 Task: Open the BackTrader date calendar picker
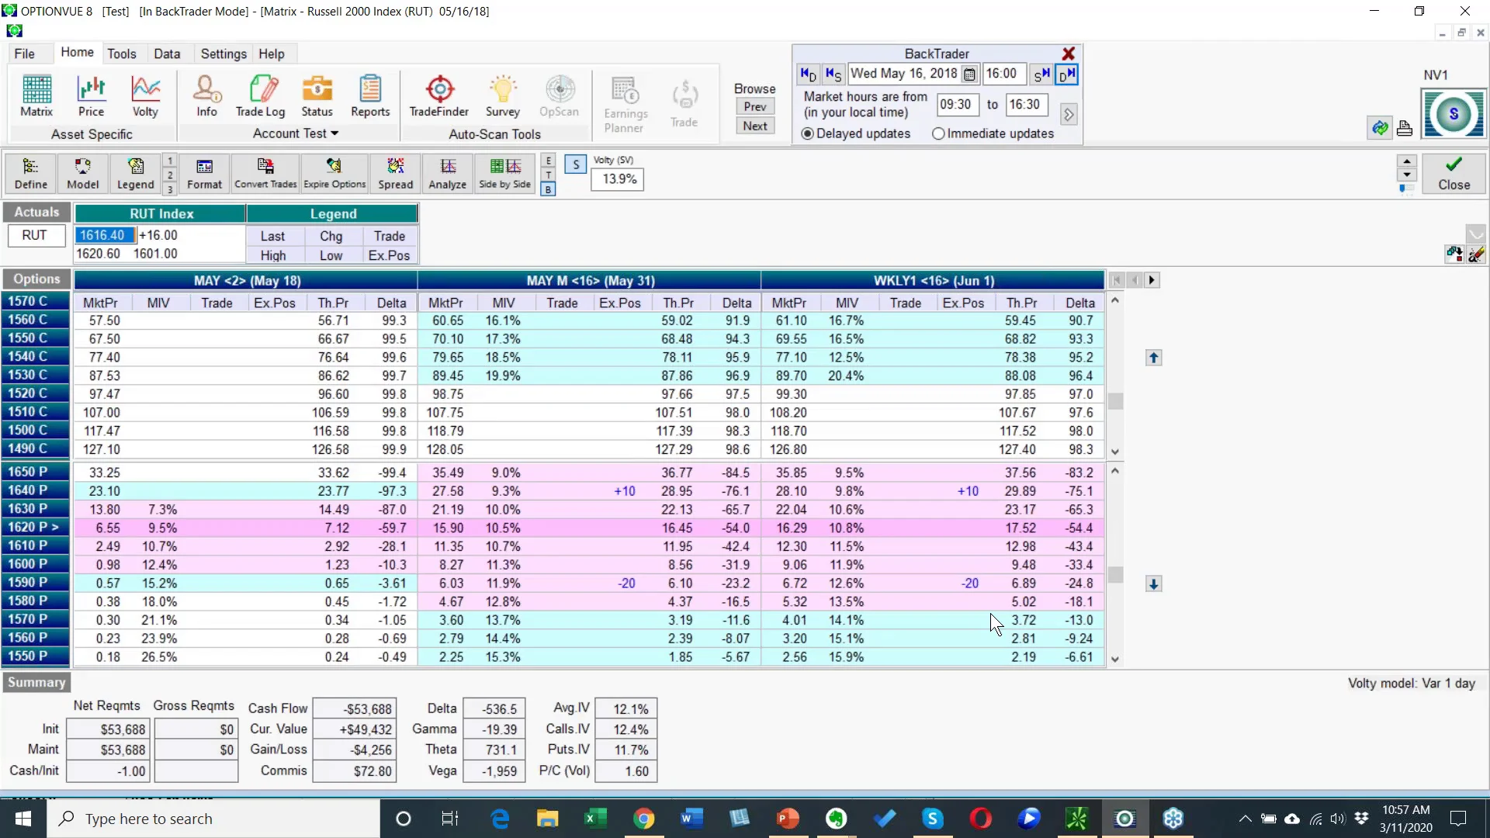[969, 74]
